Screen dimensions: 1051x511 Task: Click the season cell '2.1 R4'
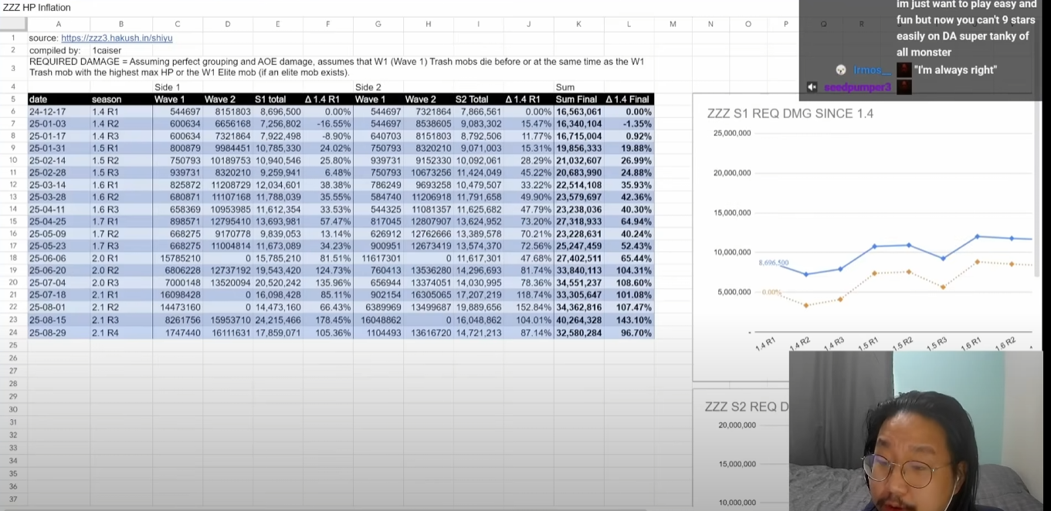click(121, 333)
